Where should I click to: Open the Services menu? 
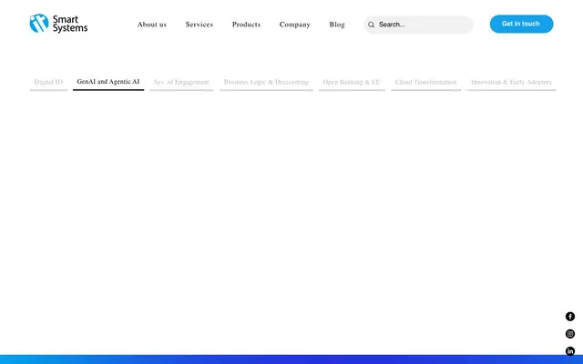coord(199,25)
